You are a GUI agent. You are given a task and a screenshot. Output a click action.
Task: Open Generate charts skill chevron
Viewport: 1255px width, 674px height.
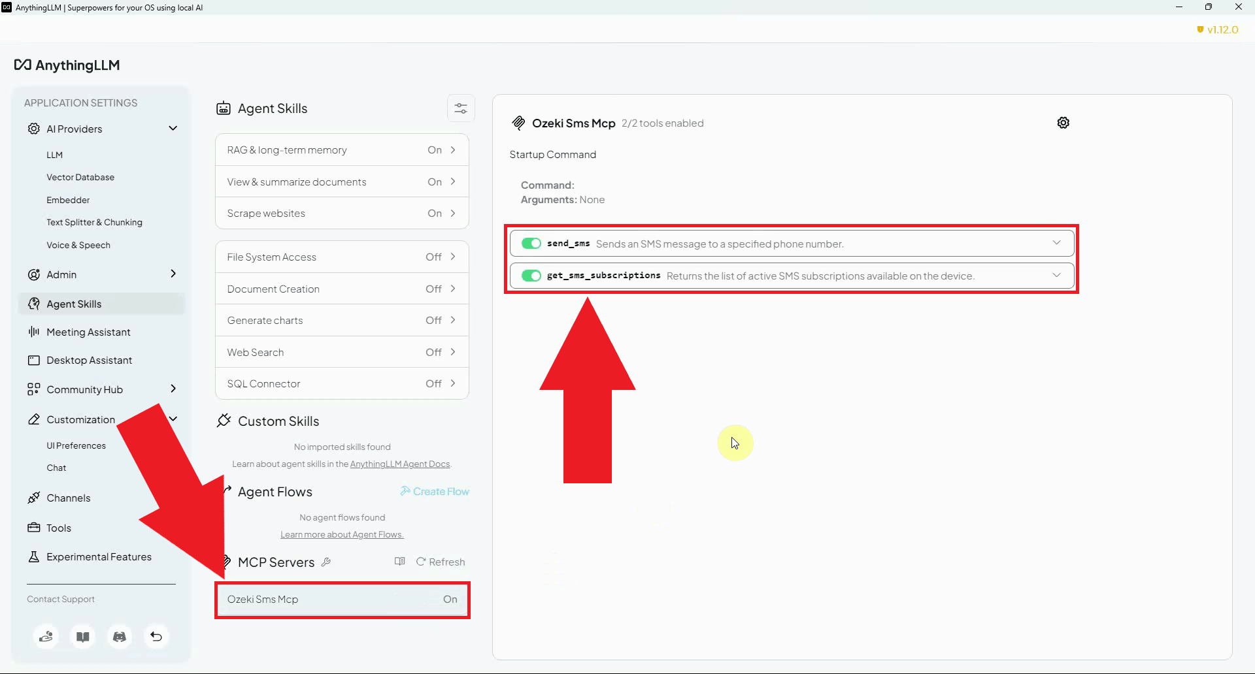click(x=453, y=320)
